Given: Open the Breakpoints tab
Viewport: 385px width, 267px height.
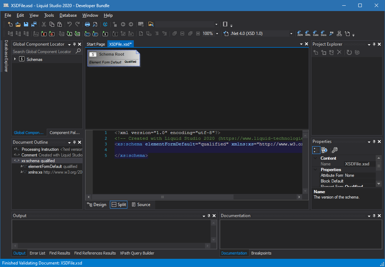Looking at the screenshot, I should pyautogui.click(x=261, y=253).
